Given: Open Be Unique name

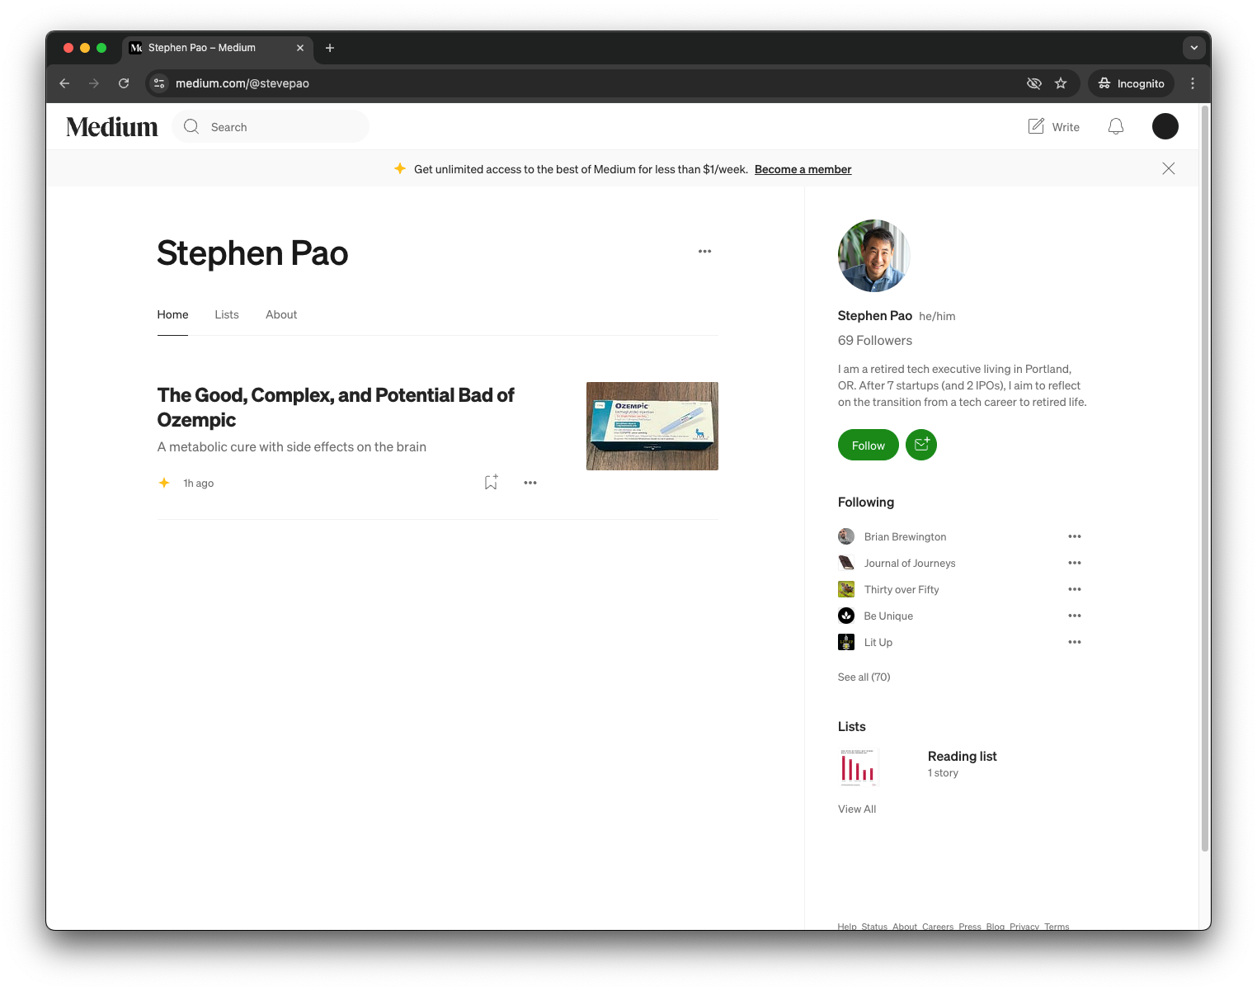Looking at the screenshot, I should click(888, 616).
